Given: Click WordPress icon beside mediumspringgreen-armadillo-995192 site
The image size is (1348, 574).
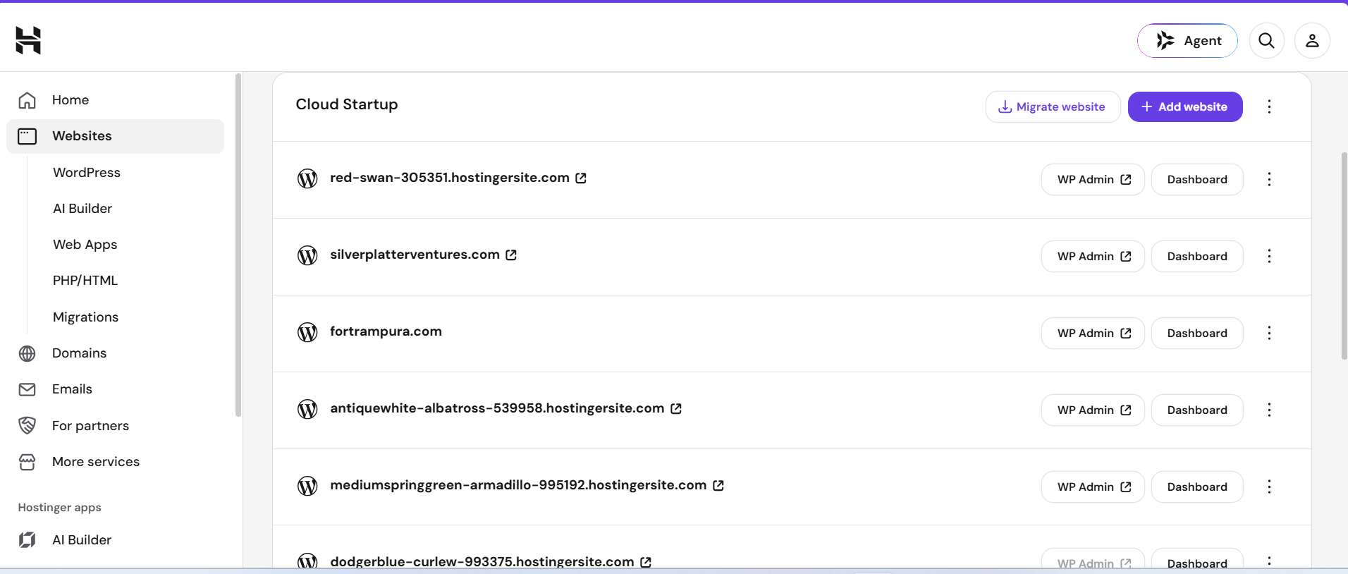Looking at the screenshot, I should click(307, 486).
